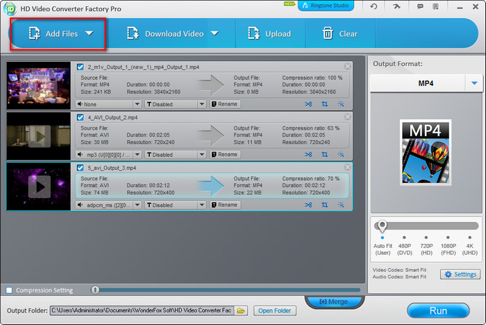The height and width of the screenshot is (325, 486).
Task: Uncheck 2_m1v_Output_1 file checkbox
Action: coord(81,67)
